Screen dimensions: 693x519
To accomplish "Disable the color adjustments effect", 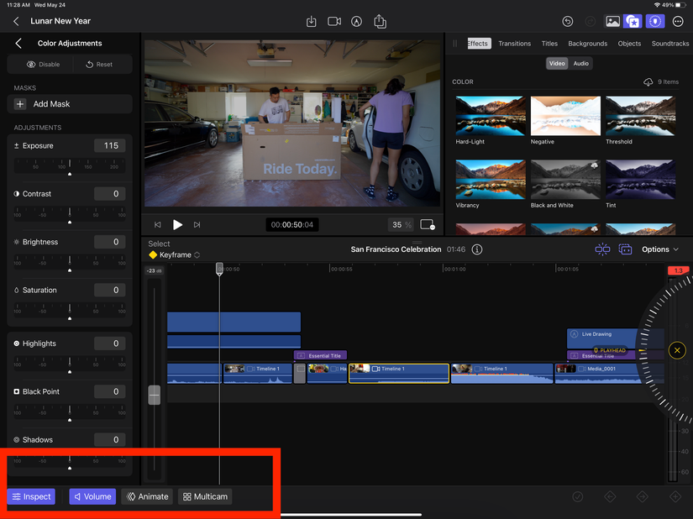I will click(43, 65).
